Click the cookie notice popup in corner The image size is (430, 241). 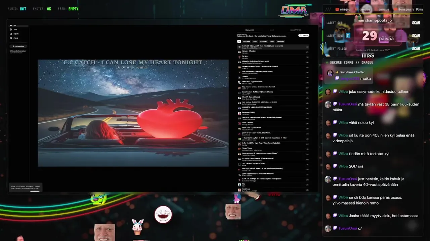point(26,188)
